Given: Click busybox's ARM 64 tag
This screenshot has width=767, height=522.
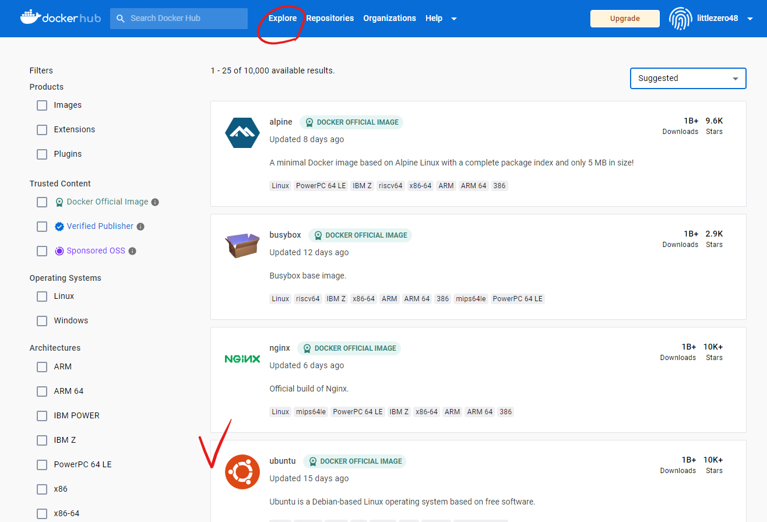Looking at the screenshot, I should (x=417, y=299).
